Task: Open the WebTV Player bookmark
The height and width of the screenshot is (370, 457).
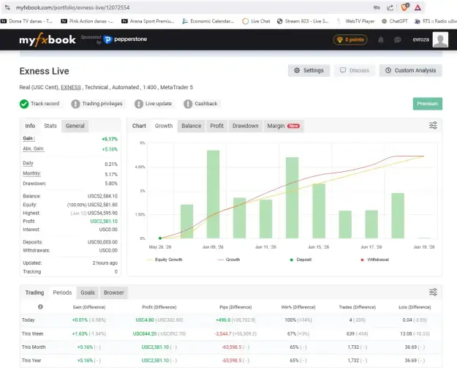Action: point(355,21)
